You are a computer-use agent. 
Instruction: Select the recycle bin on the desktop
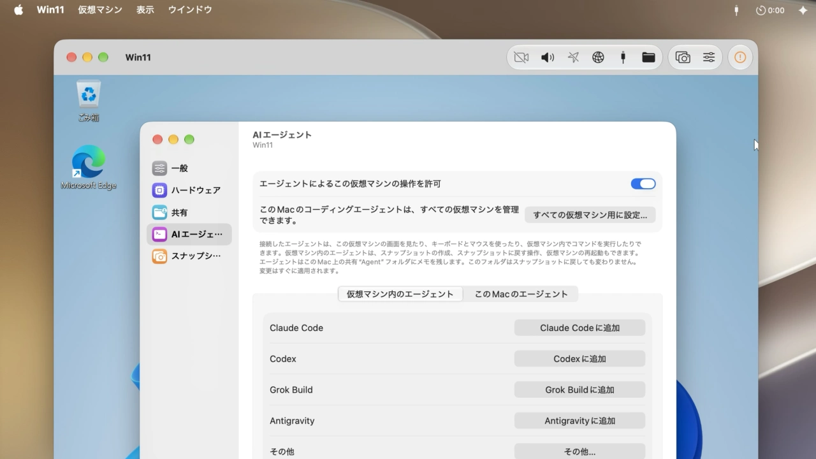point(89,101)
